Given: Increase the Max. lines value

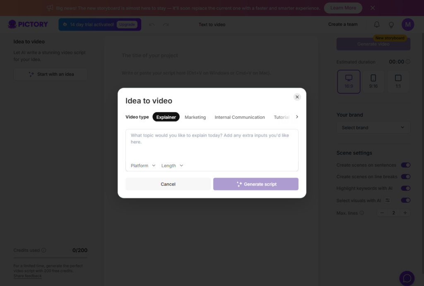Looking at the screenshot, I should [405, 213].
